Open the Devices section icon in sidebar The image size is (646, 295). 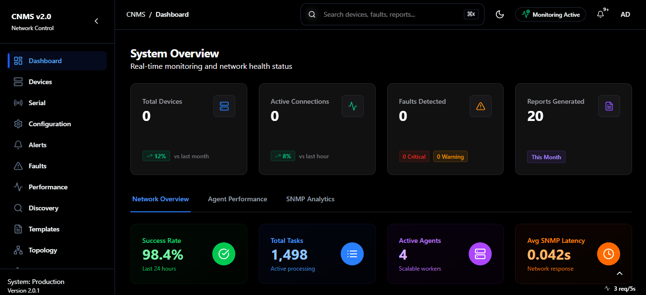coord(18,81)
